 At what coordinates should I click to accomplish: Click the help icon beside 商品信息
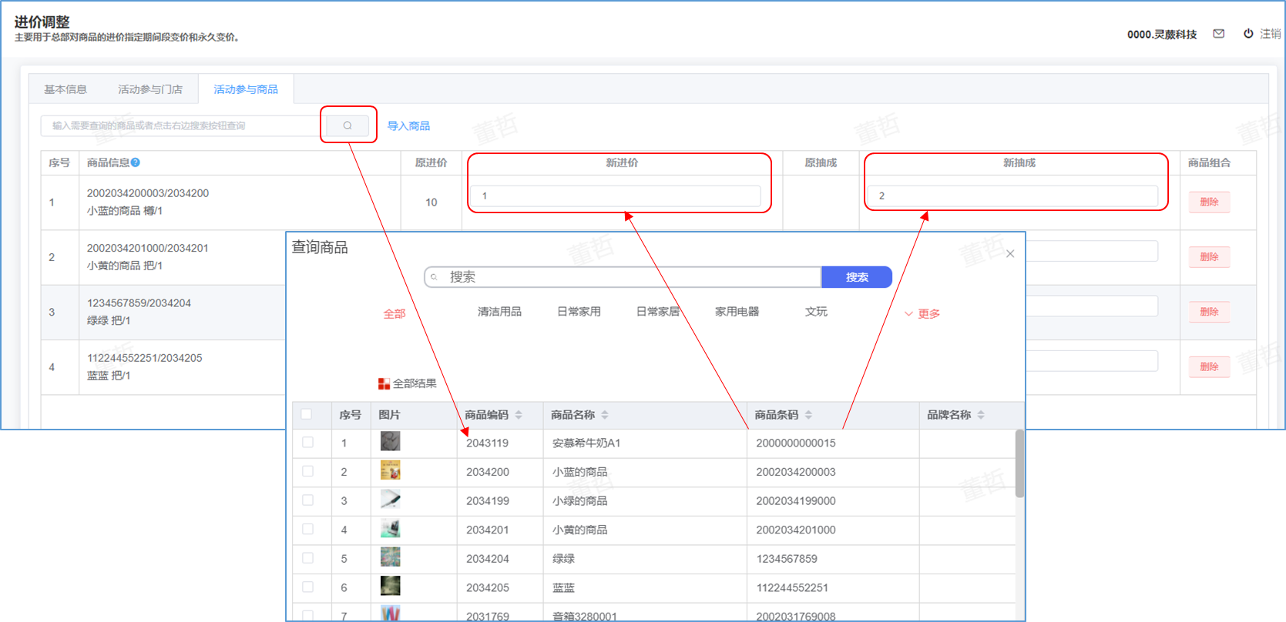point(136,162)
